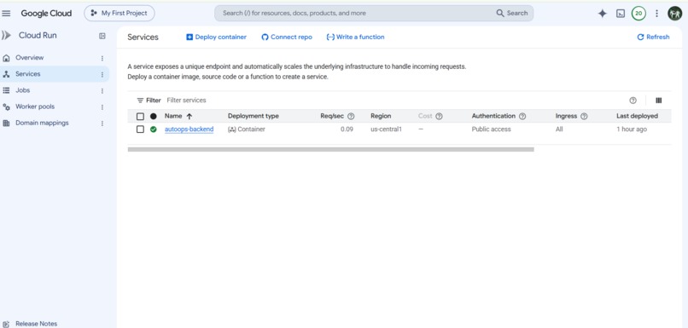Click the table's horizontal scrollbar
This screenshot has width=688, height=328.
point(331,149)
